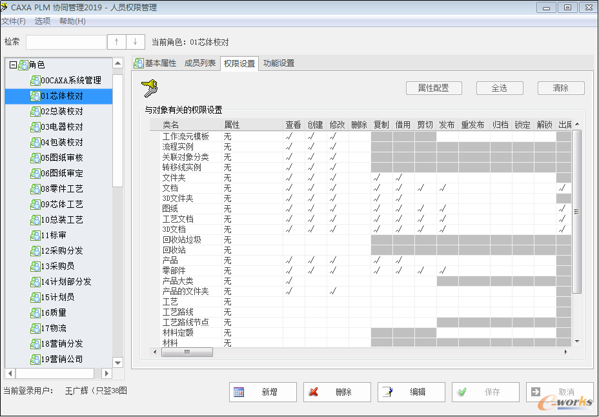Image resolution: width=599 pixels, height=417 pixels.
Task: Select the 01芯体校对 role in tree
Action: [59, 96]
